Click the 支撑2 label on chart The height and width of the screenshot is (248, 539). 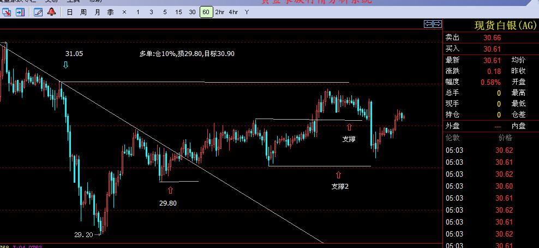tap(340, 187)
